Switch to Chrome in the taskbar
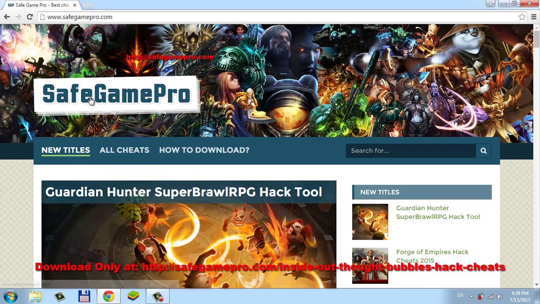Image resolution: width=540 pixels, height=304 pixels. click(x=108, y=296)
